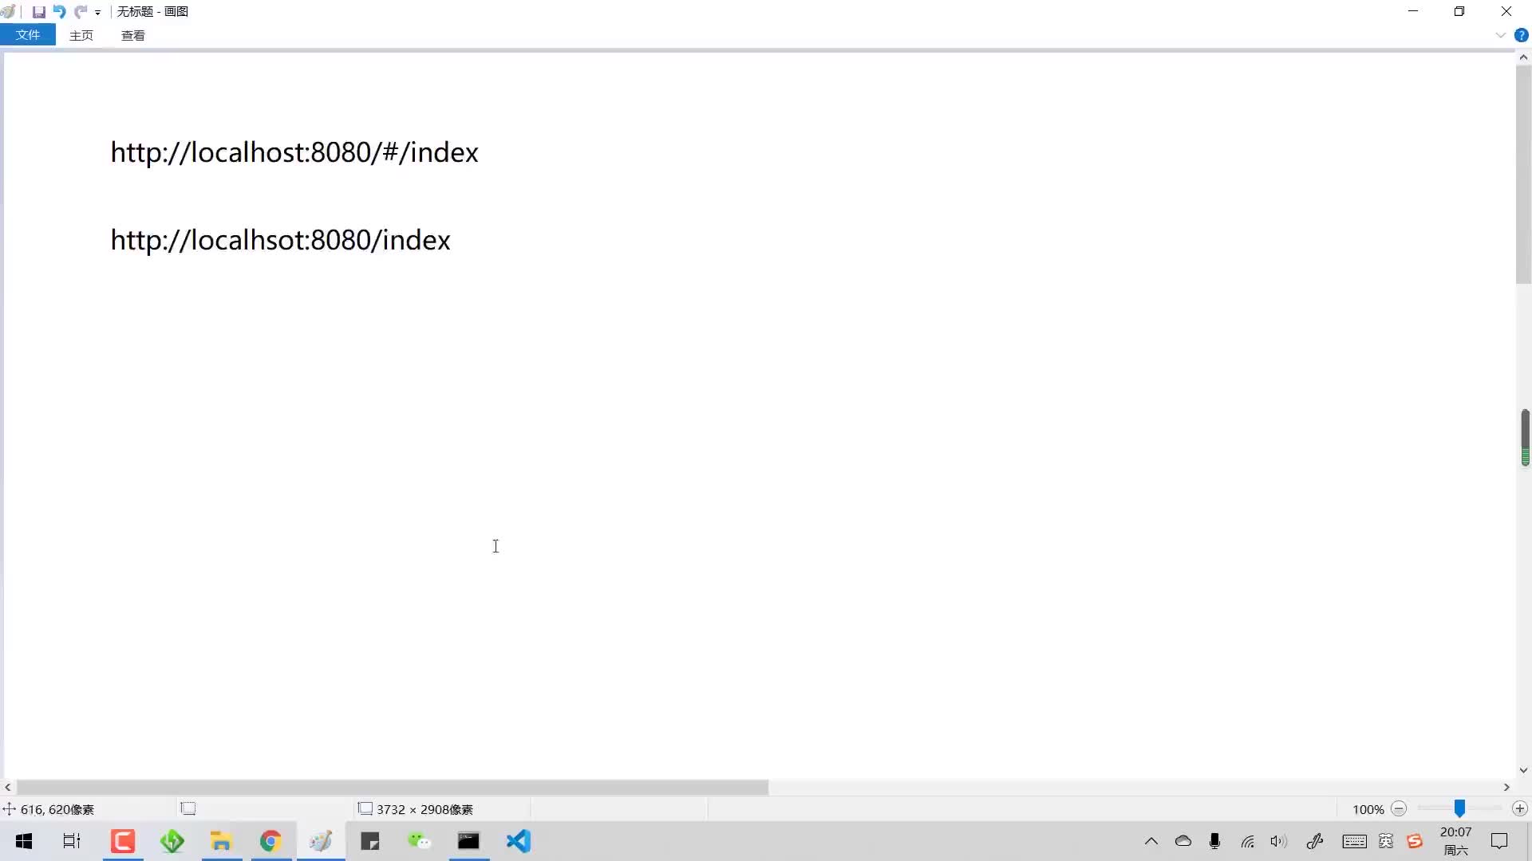Select 主页 tab in ribbon

click(x=81, y=35)
